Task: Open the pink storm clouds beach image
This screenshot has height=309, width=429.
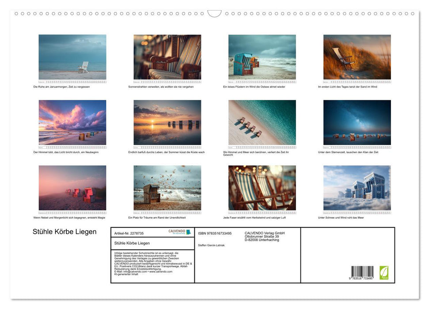Action: (x=72, y=122)
